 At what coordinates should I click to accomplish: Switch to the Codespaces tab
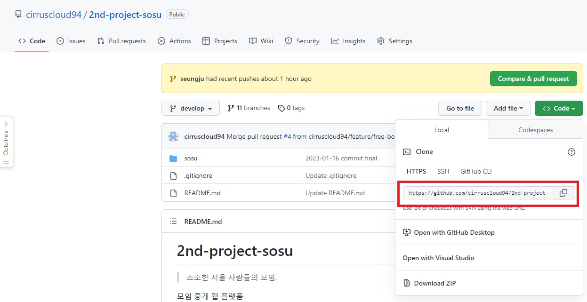click(x=536, y=130)
